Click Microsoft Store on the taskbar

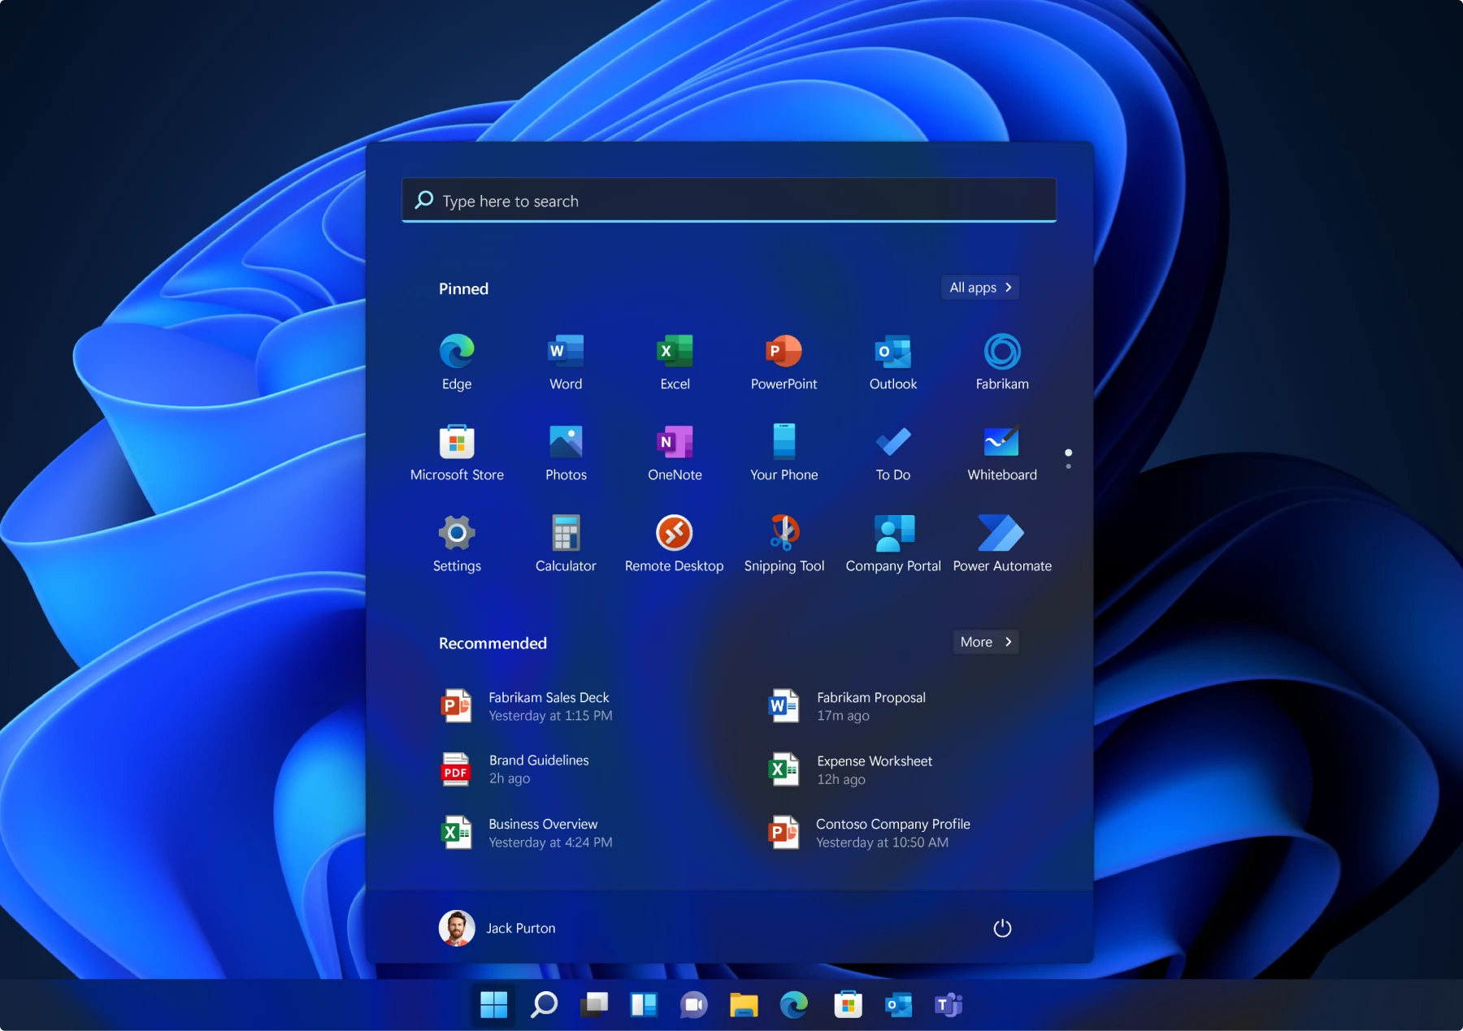pyautogui.click(x=848, y=1005)
